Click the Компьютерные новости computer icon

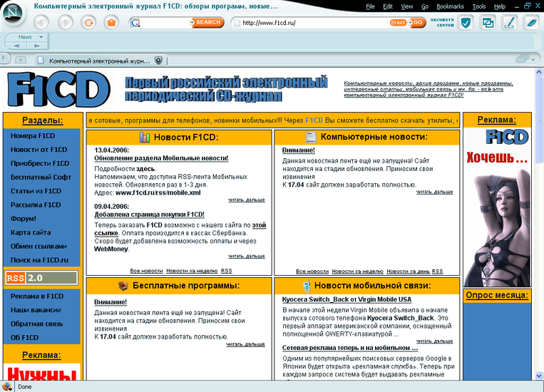[x=311, y=137]
